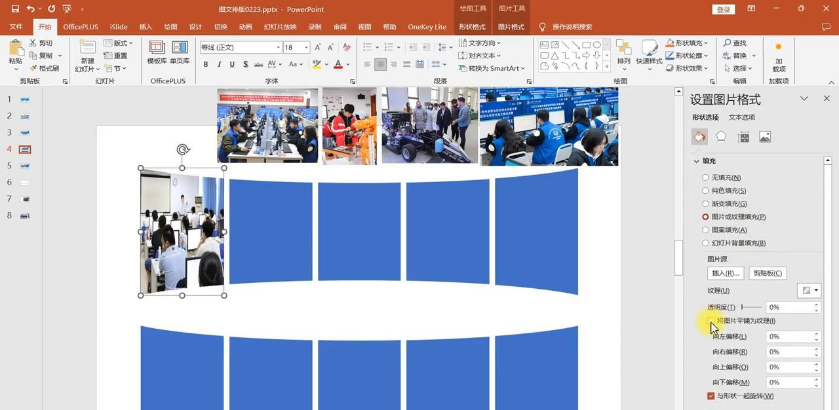
Task: Apply text shadow (S)
Action: click(x=245, y=64)
